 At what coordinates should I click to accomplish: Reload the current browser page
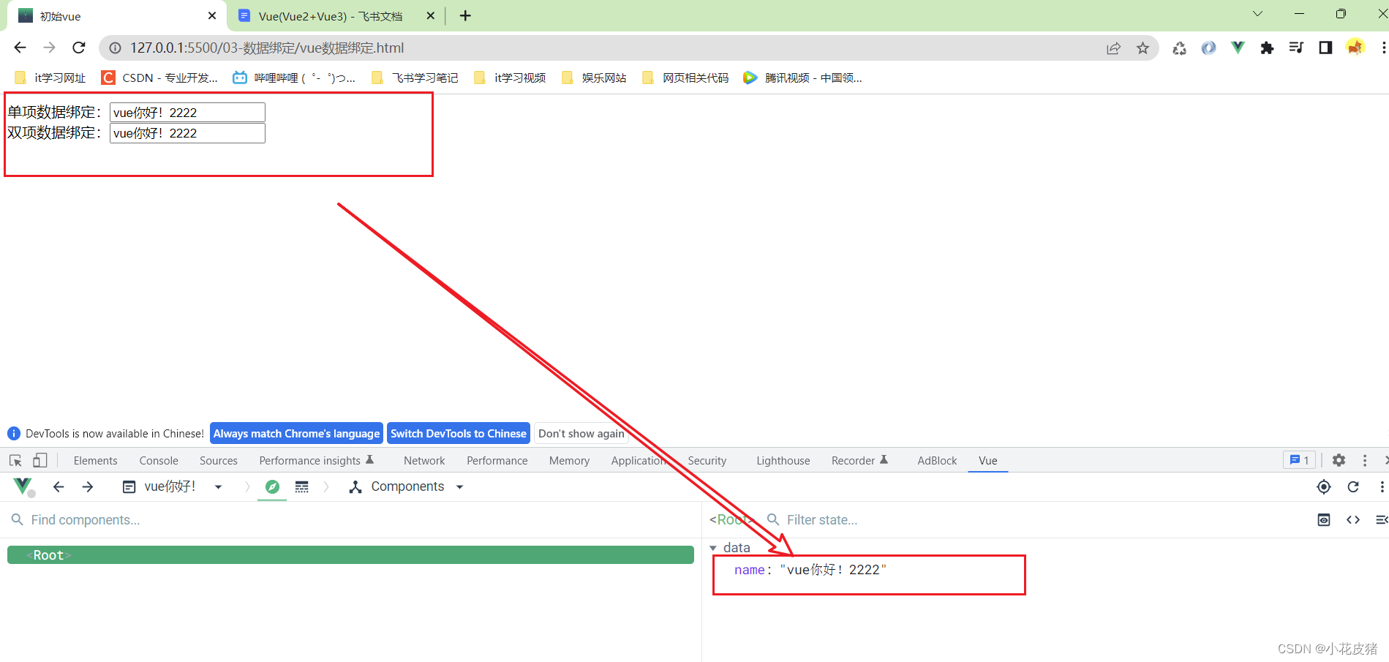click(79, 48)
